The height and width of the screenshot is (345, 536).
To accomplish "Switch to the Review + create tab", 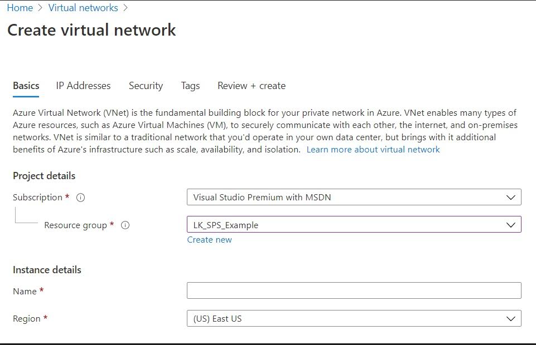I will tap(252, 86).
